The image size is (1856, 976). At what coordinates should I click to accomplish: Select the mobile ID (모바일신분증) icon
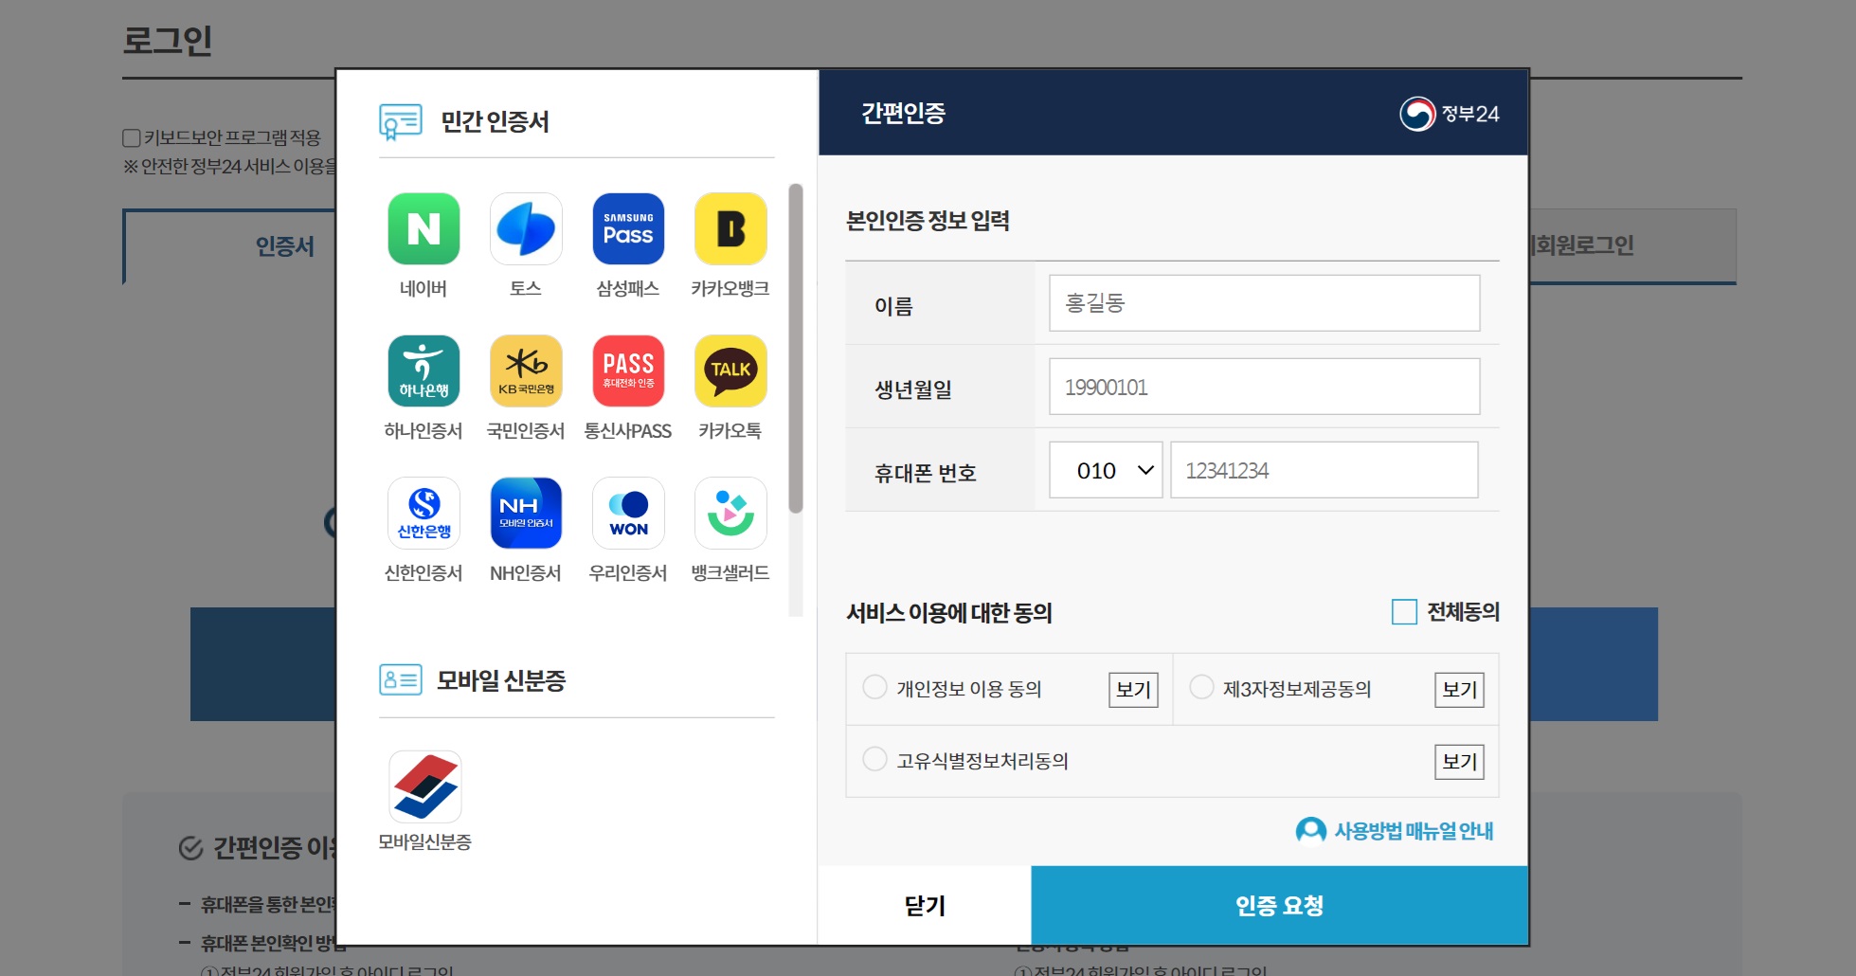[425, 786]
